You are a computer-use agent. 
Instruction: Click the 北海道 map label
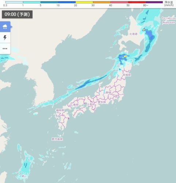(133, 34)
